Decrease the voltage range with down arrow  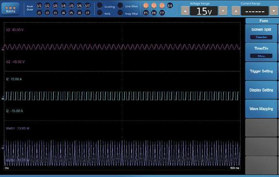(x=223, y=11)
